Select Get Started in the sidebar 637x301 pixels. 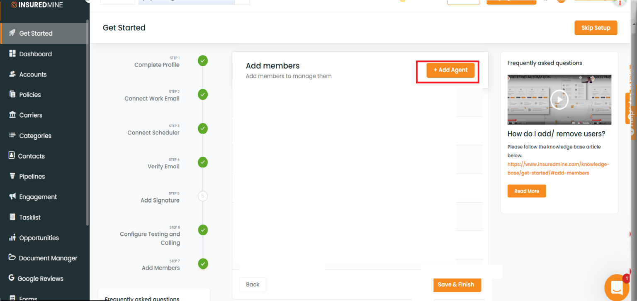pos(36,33)
